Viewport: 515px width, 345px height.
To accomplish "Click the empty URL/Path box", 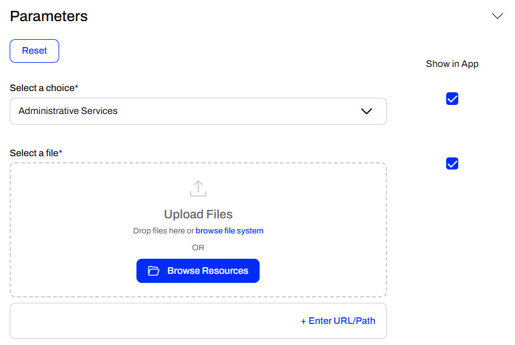I will pos(151,321).
